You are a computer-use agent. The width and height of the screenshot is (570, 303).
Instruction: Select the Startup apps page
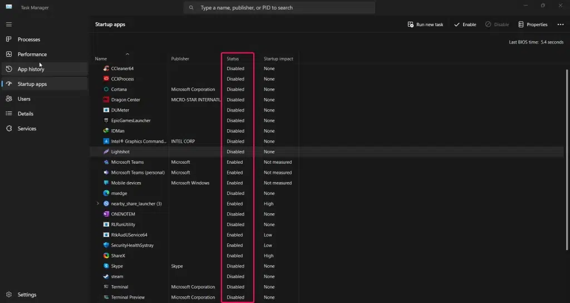click(x=45, y=84)
